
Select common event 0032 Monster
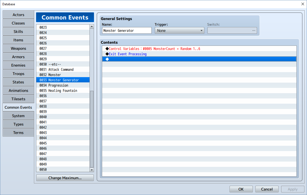(x=63, y=75)
